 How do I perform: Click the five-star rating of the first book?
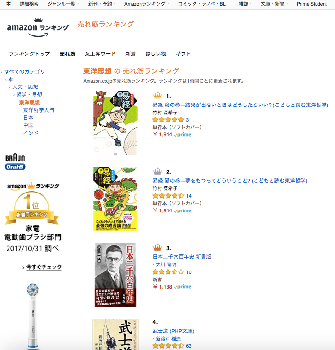pos(168,120)
